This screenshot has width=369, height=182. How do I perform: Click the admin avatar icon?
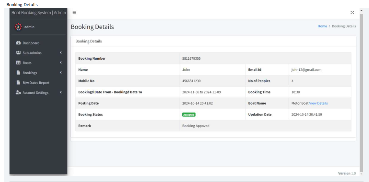(x=18, y=27)
